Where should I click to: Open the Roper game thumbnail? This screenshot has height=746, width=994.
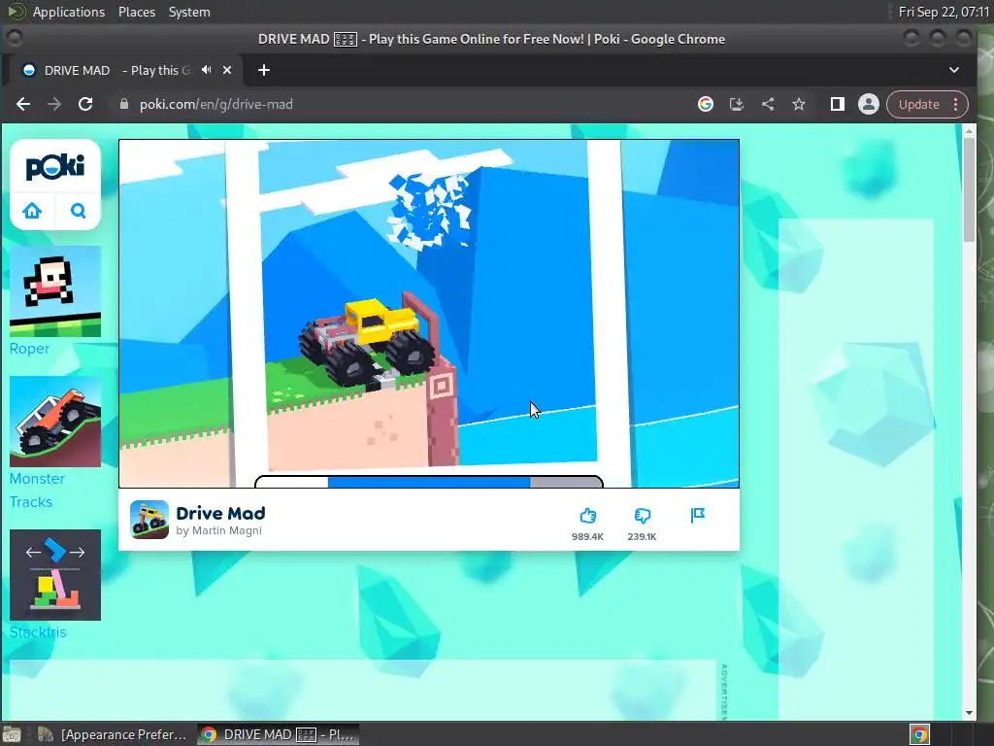55,291
